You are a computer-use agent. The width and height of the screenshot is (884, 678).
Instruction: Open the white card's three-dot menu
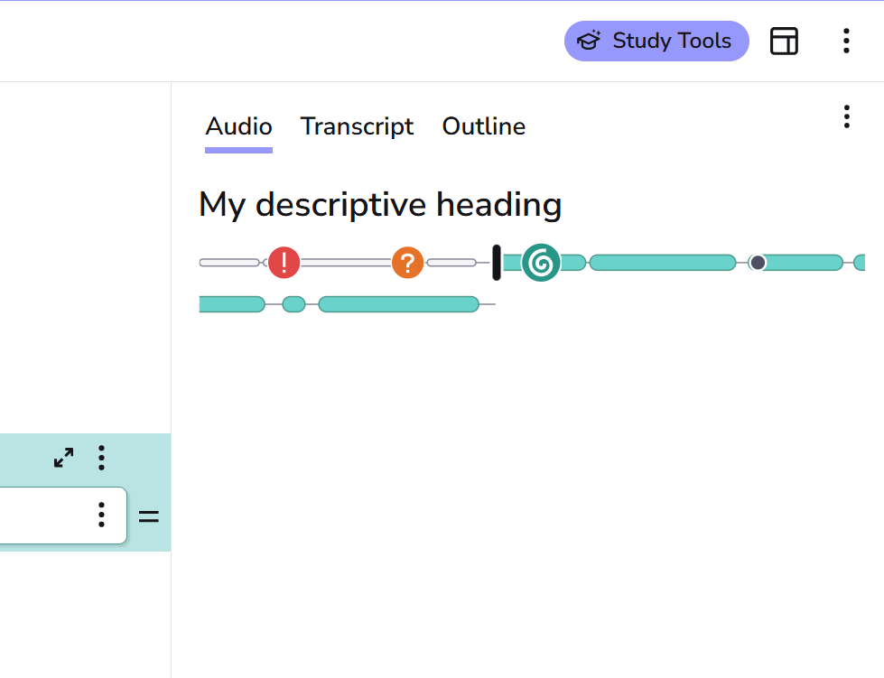pyautogui.click(x=101, y=515)
